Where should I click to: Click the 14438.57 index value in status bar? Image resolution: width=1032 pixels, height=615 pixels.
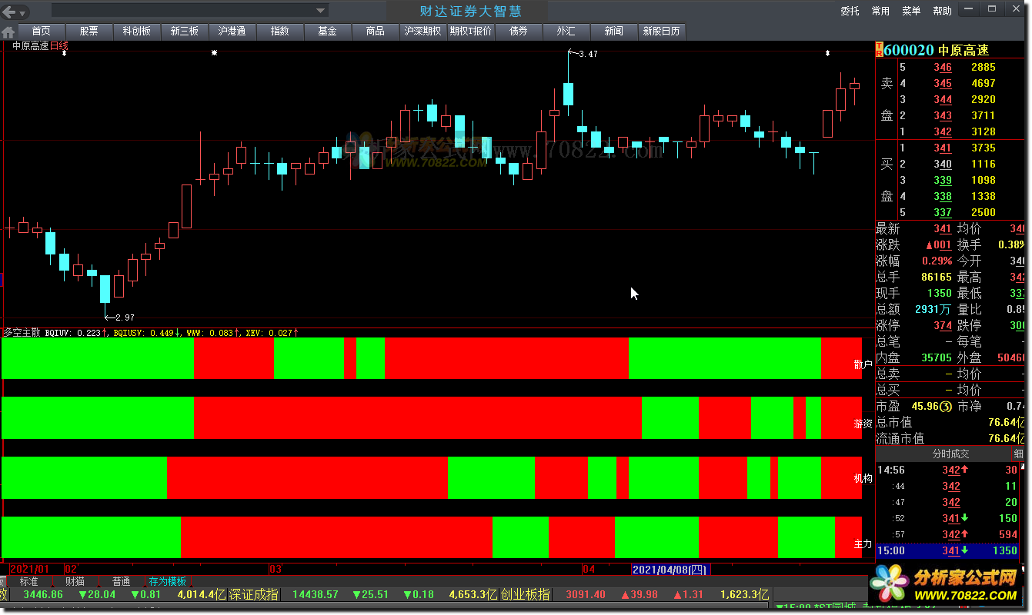coord(316,594)
